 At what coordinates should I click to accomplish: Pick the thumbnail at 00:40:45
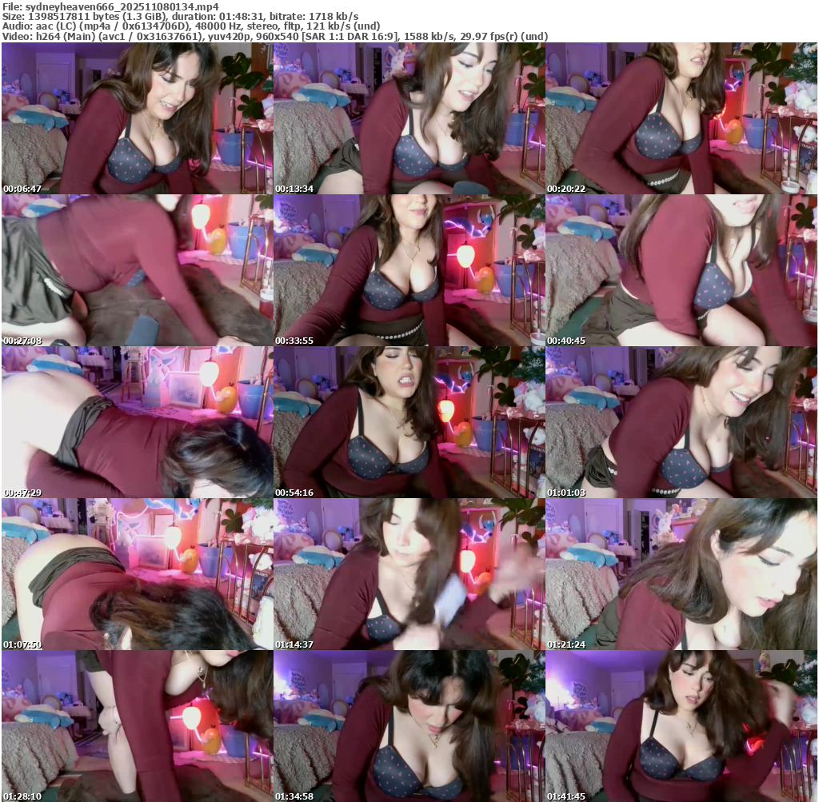pyautogui.click(x=681, y=270)
